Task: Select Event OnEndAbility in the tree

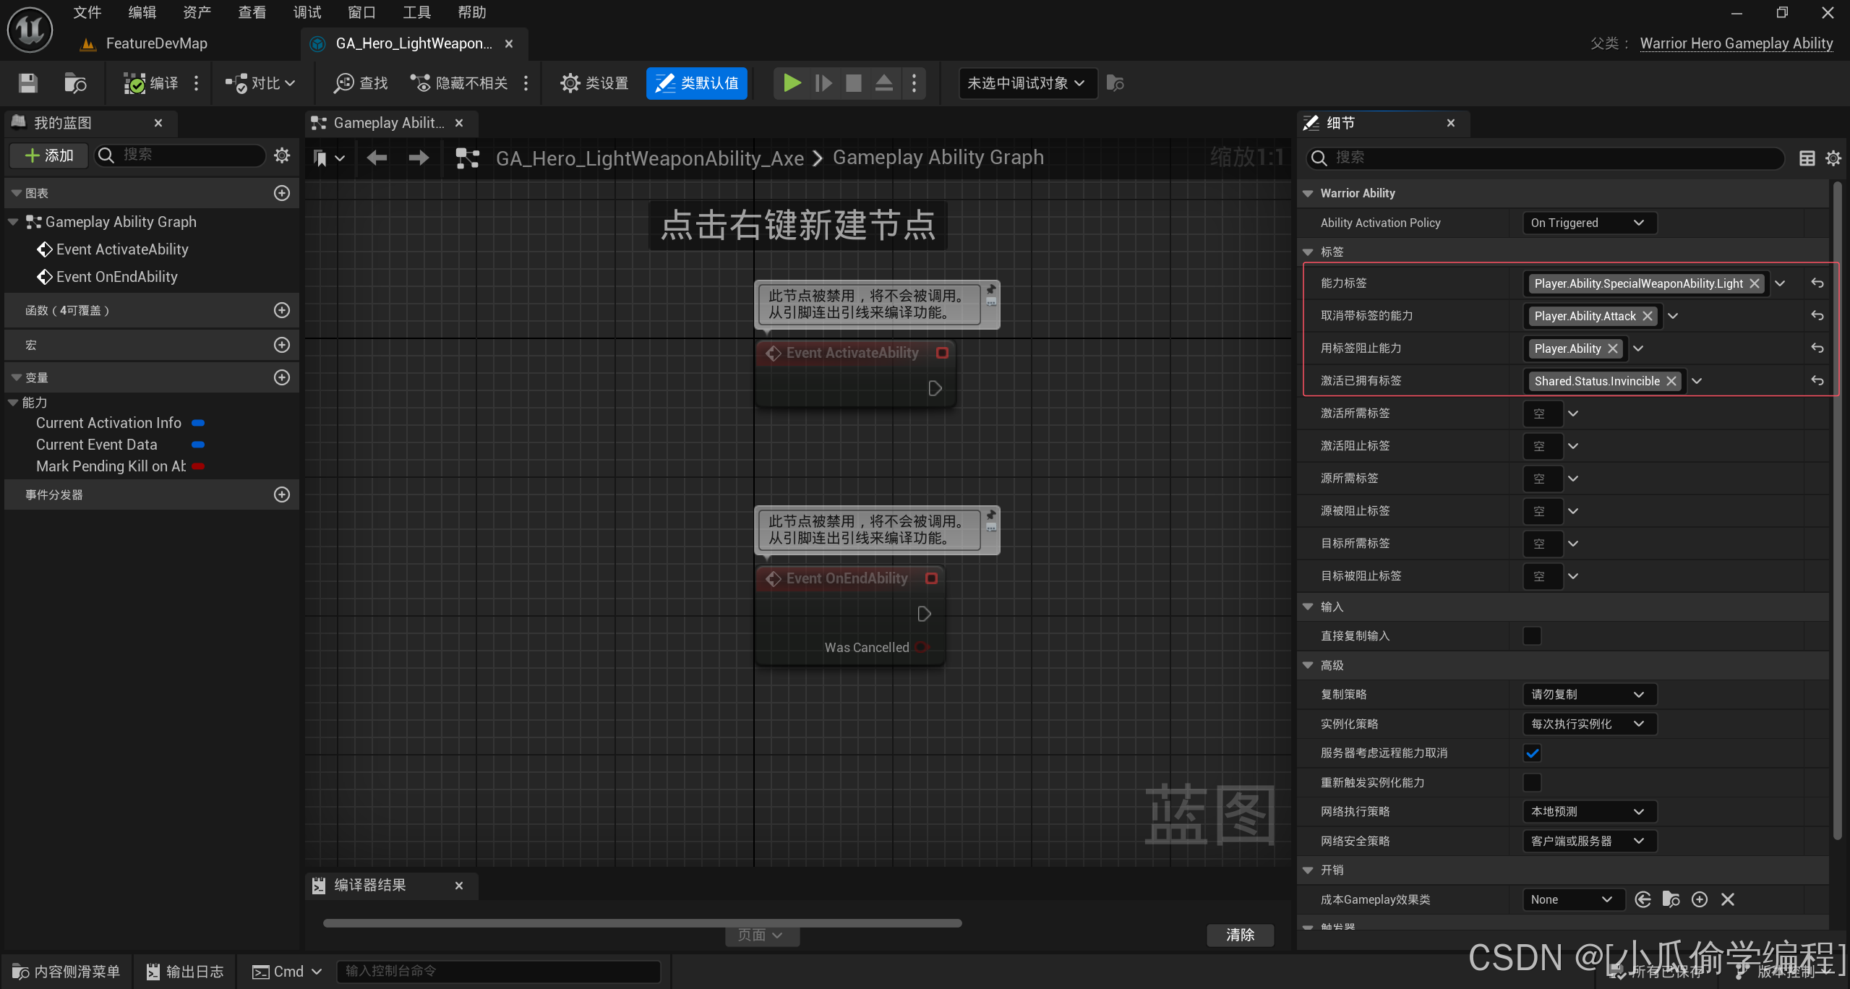Action: pyautogui.click(x=107, y=277)
